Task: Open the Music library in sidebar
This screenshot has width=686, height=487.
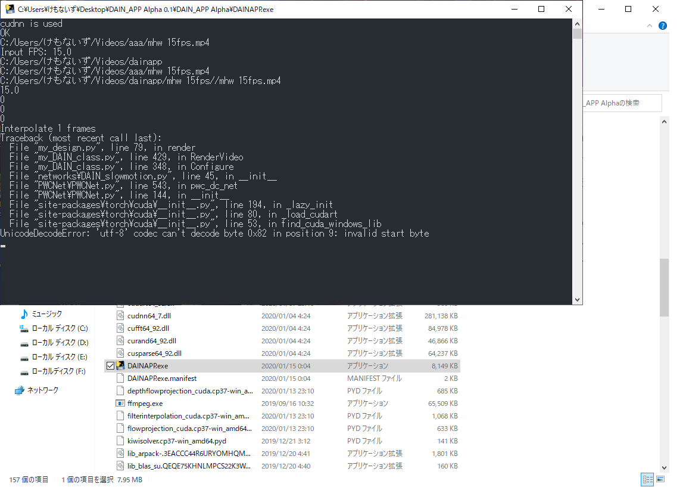Action: coord(24,314)
